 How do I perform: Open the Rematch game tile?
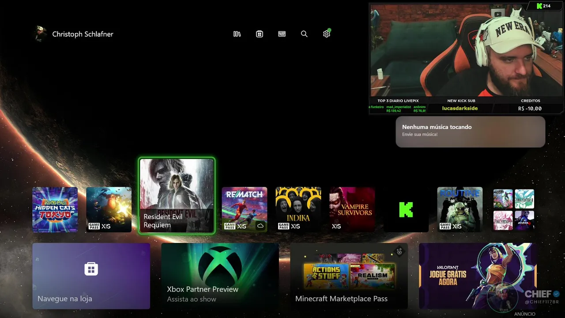click(x=245, y=209)
